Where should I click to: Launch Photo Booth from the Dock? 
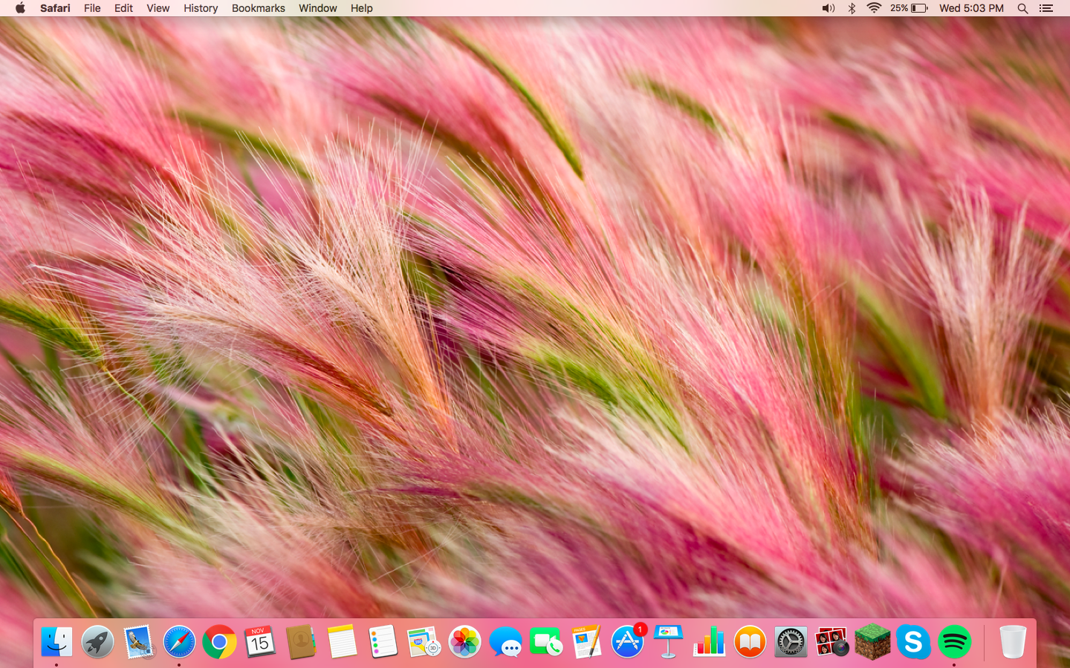click(x=831, y=642)
